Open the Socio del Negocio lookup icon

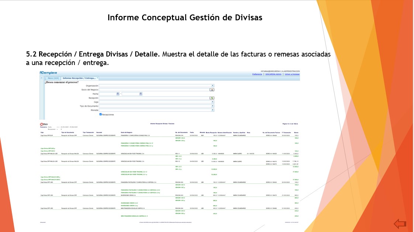point(212,90)
